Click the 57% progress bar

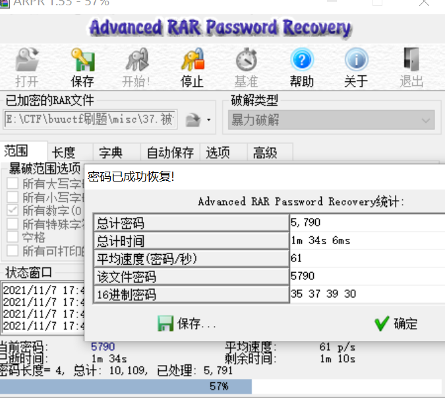click(x=221, y=386)
